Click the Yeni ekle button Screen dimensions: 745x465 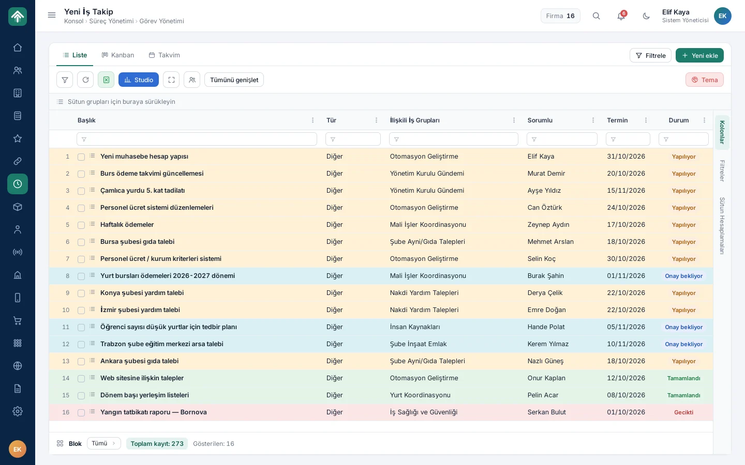coord(699,55)
